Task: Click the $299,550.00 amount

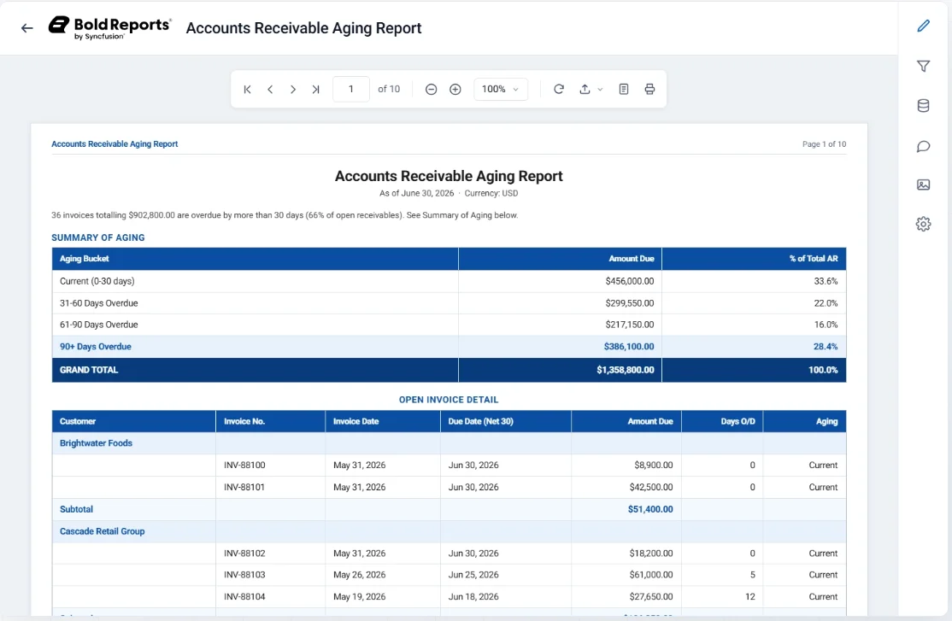Action: click(630, 303)
